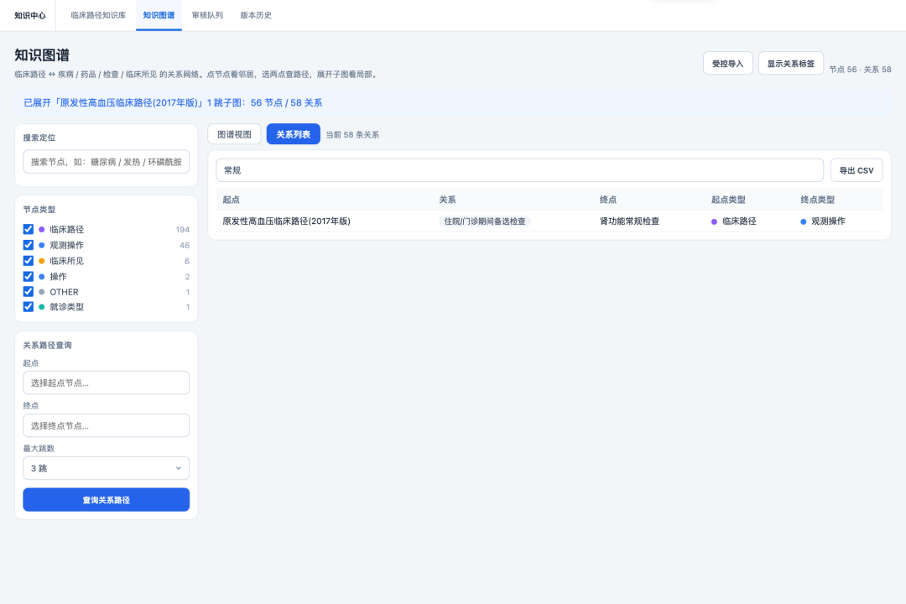Click the 观测操作 type cell in the table row
The width and height of the screenshot is (906, 604).
(x=823, y=221)
